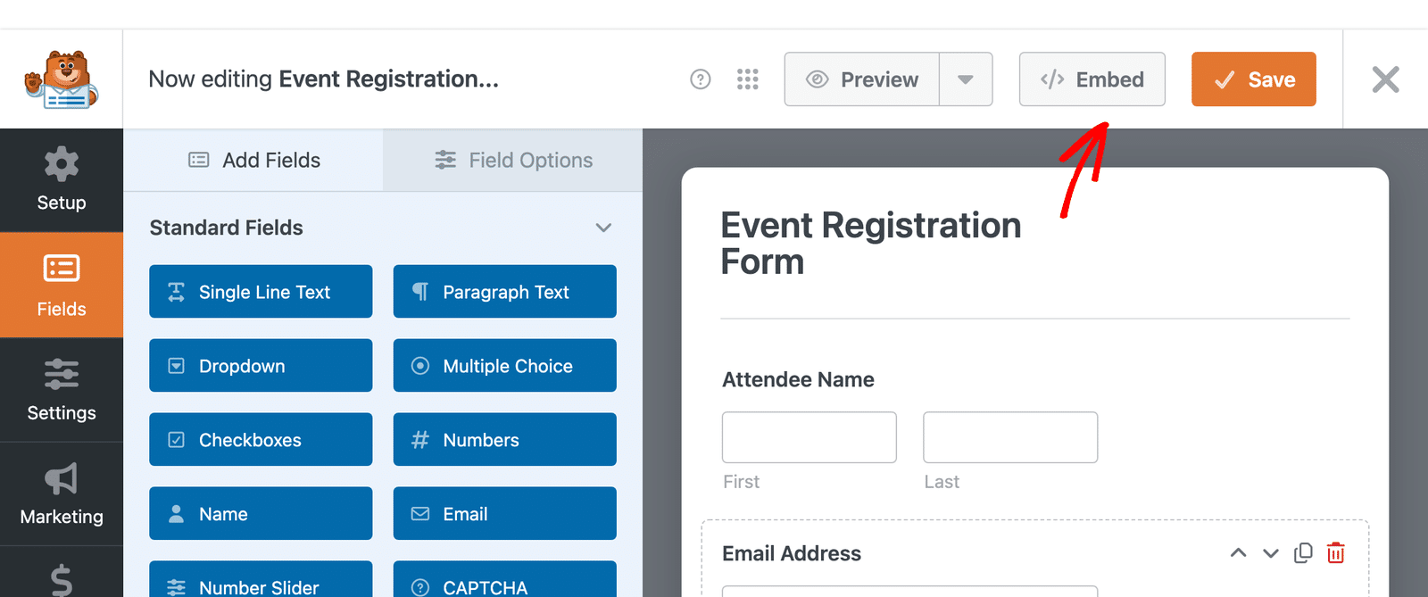Expand the Preview dropdown arrow
Image resolution: width=1428 pixels, height=597 pixels.
tap(966, 79)
